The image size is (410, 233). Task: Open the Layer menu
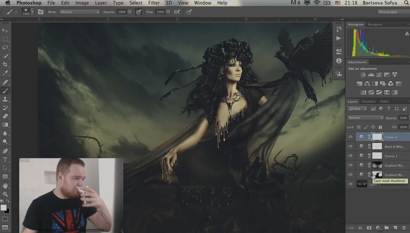coord(101,3)
